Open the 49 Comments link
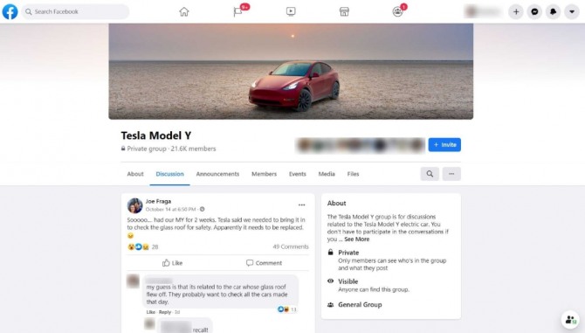 (x=291, y=246)
